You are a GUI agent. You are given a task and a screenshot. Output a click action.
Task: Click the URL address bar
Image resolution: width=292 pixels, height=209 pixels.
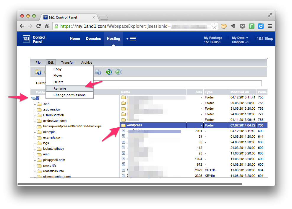(135, 26)
